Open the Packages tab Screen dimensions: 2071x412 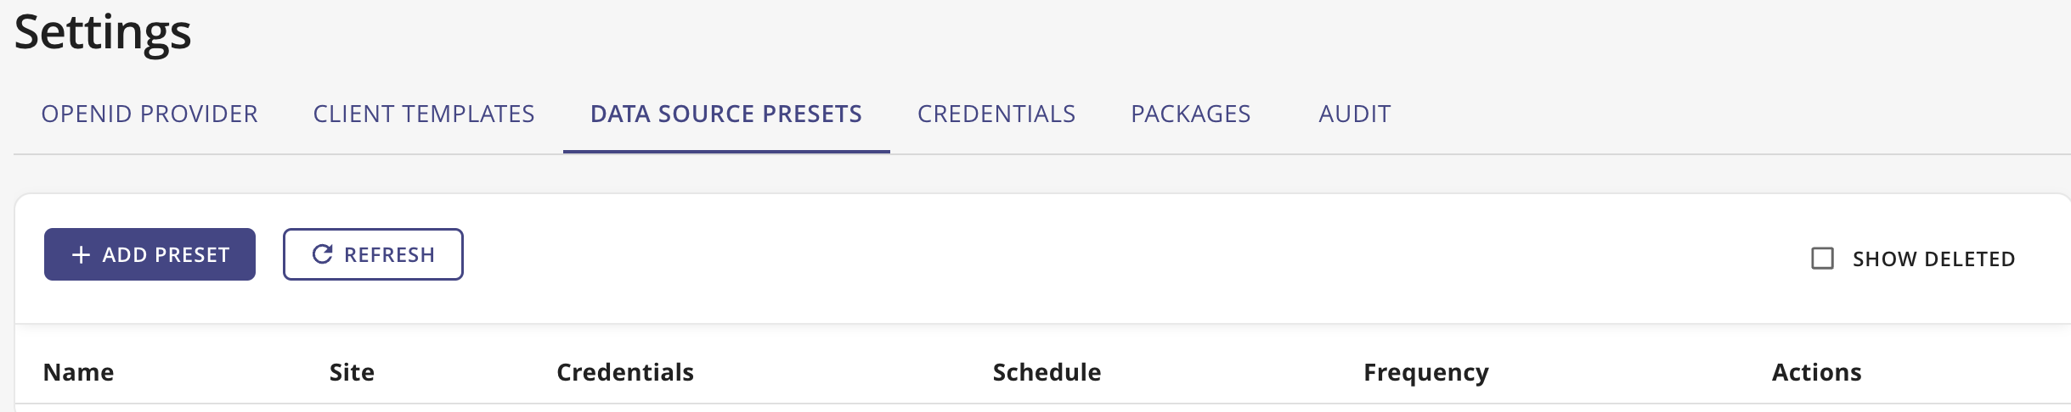click(1190, 114)
